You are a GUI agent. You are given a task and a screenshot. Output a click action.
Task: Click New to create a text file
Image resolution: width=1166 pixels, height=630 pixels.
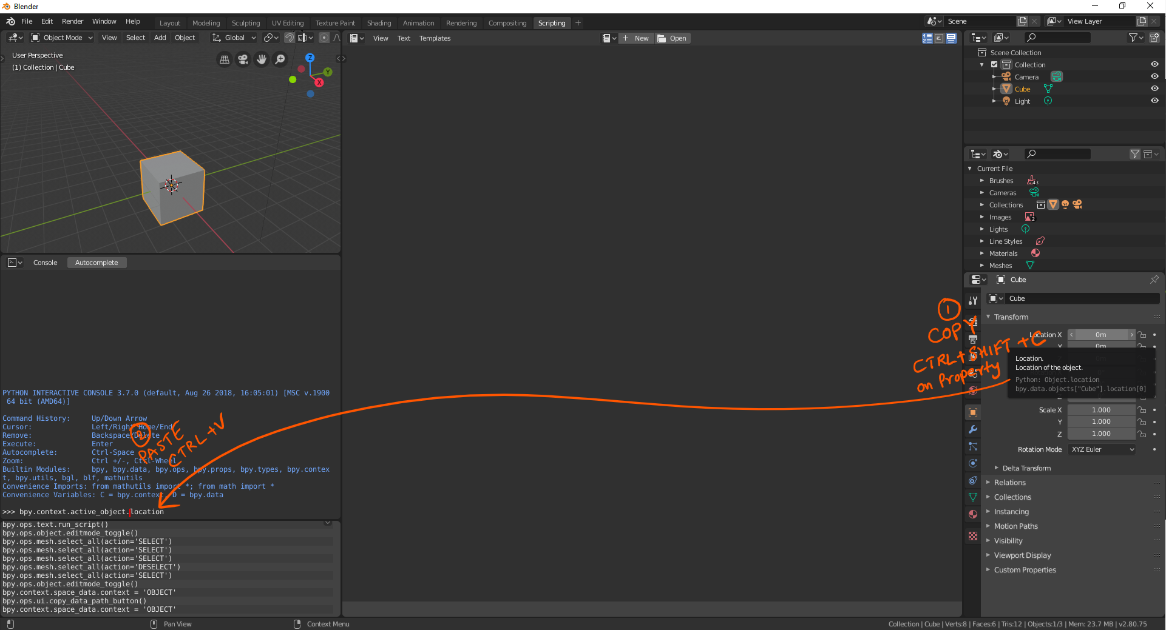[636, 38]
